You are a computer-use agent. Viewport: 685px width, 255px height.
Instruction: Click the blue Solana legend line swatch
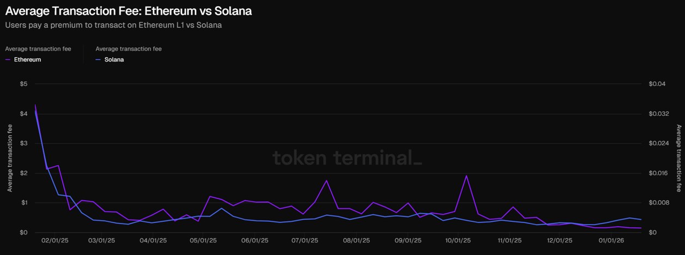tap(98, 60)
